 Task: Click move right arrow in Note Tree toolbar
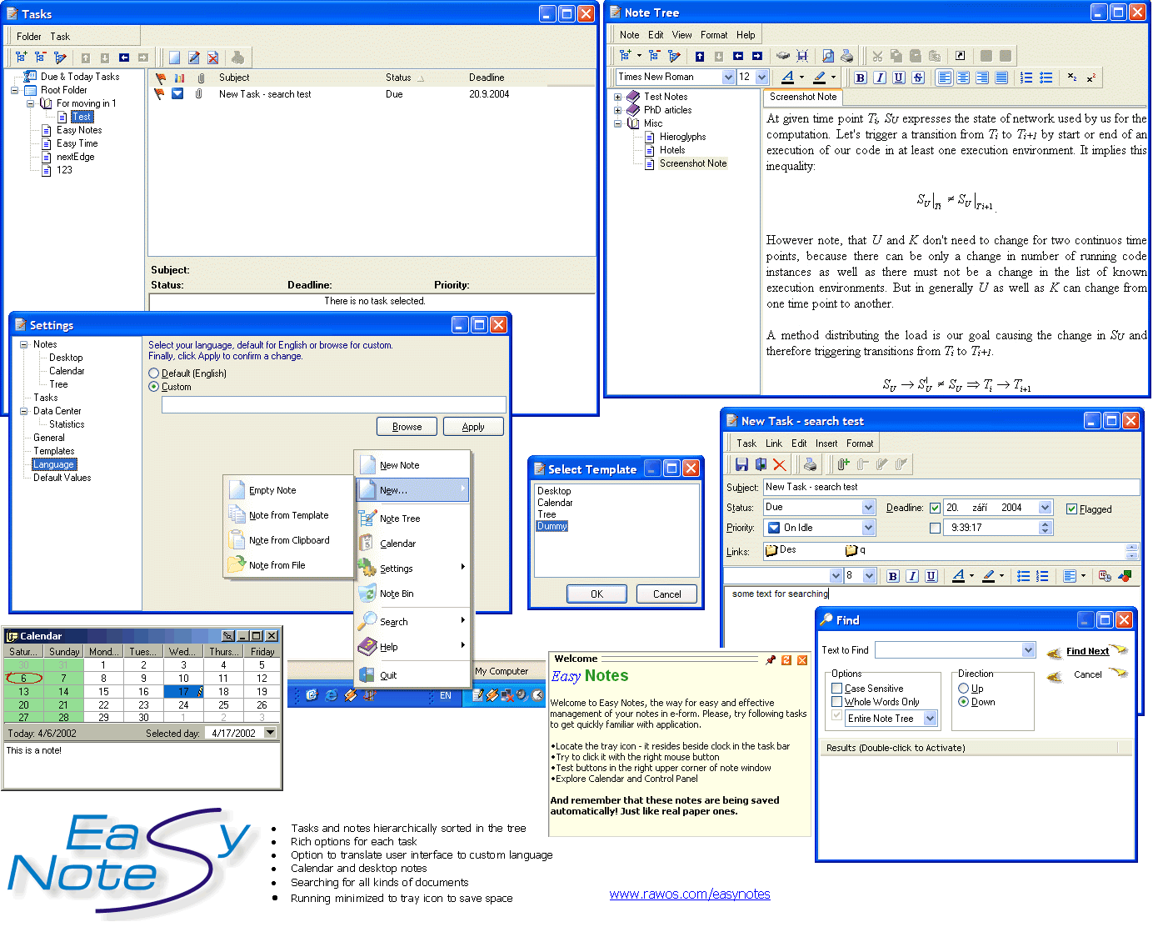(757, 56)
